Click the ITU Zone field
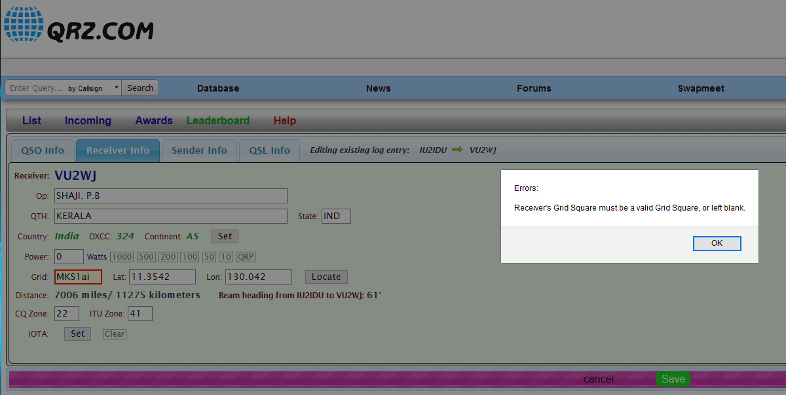 140,314
